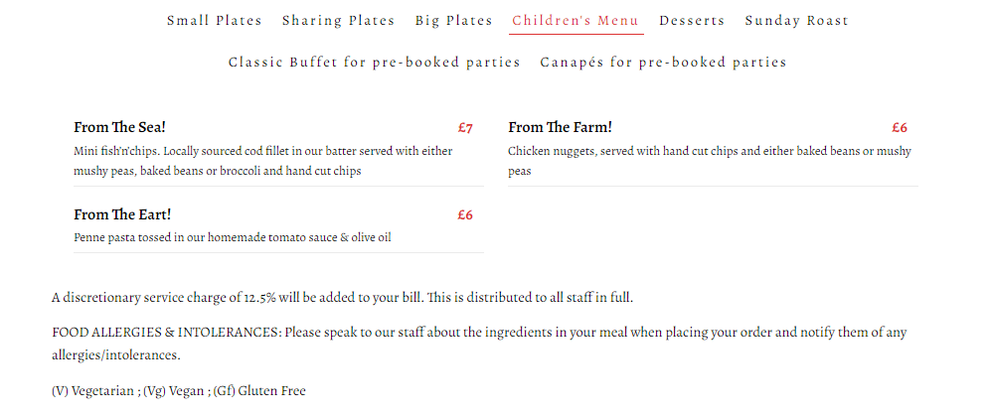The width and height of the screenshot is (989, 416).
Task: Click the £6 price beside From The Eart!
Action: pyautogui.click(x=465, y=215)
